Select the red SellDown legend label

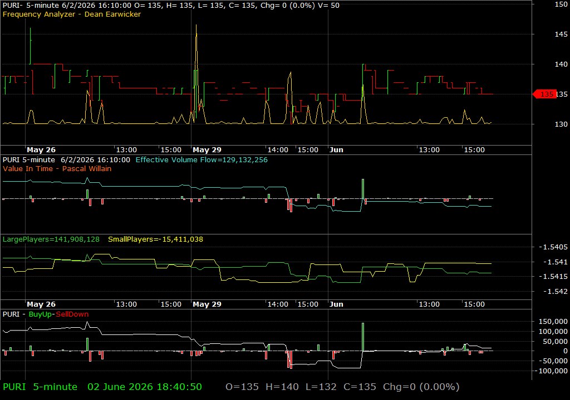[x=72, y=314]
